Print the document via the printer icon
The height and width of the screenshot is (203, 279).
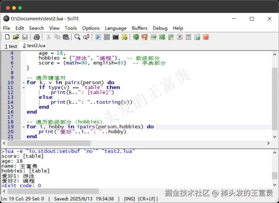[36, 37]
